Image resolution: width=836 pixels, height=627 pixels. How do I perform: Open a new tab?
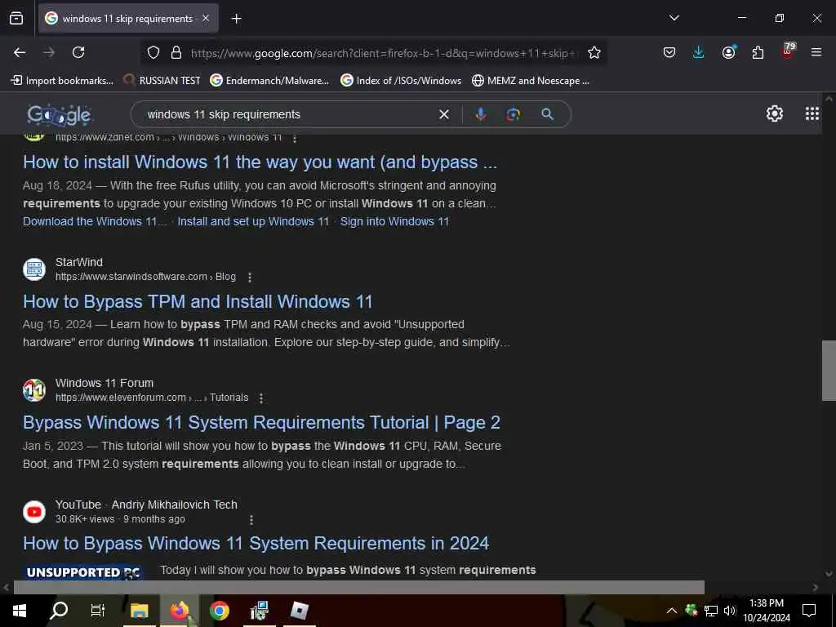pyautogui.click(x=236, y=19)
